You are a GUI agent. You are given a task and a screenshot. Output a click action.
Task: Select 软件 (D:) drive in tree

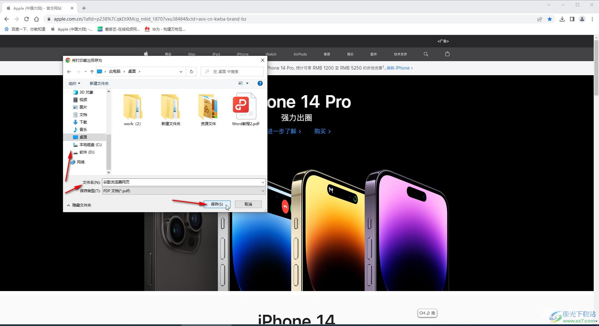coord(84,152)
